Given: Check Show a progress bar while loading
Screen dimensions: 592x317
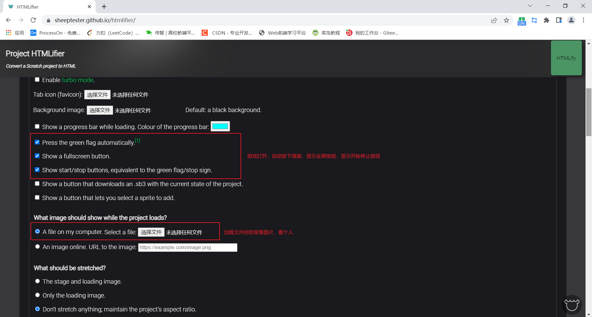Looking at the screenshot, I should 37,126.
